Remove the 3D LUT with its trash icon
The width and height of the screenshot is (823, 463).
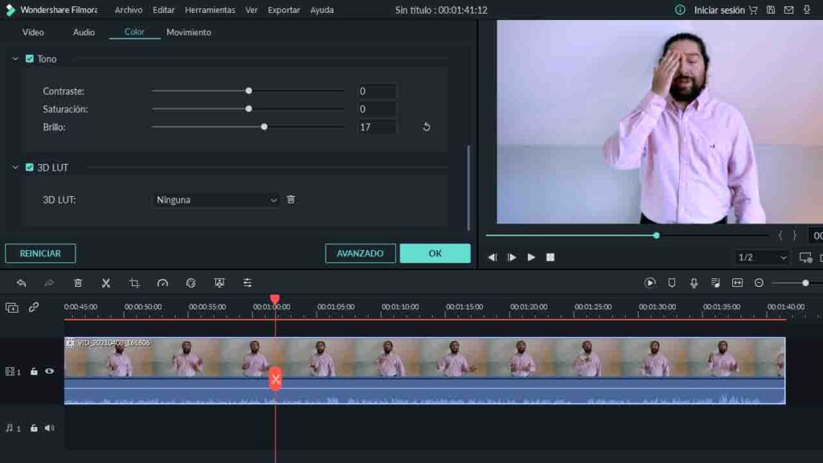coord(291,199)
